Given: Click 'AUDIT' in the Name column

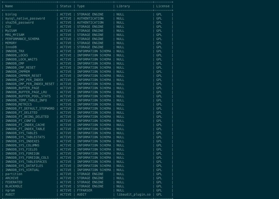Looking at the screenshot, I should point(10,195).
